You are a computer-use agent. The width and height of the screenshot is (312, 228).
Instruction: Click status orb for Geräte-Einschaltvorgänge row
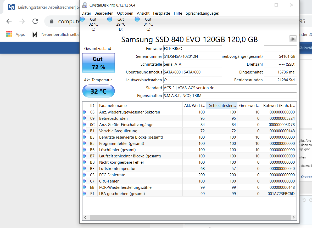84,125
